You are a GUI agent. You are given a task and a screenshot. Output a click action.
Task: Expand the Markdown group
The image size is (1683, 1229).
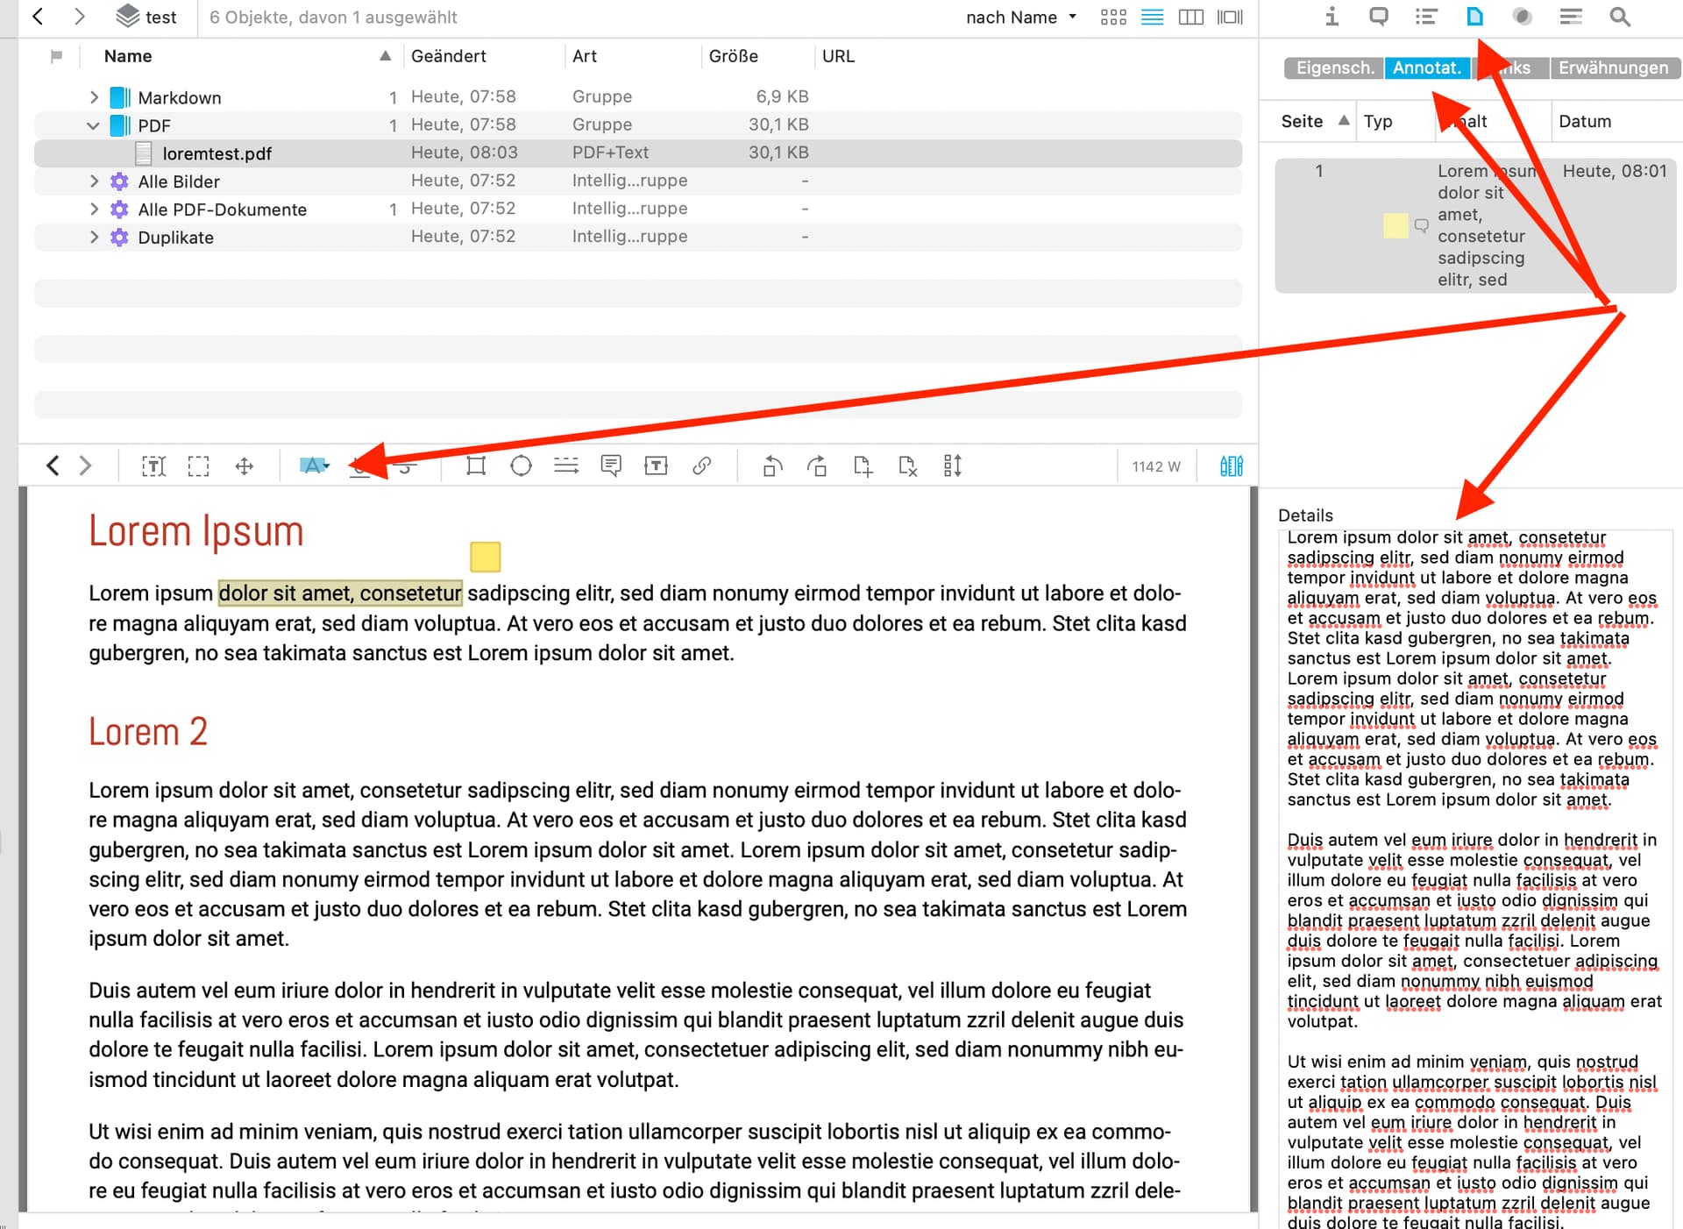[94, 97]
